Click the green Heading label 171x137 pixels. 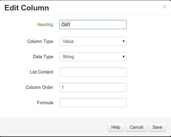pyautogui.click(x=45, y=25)
